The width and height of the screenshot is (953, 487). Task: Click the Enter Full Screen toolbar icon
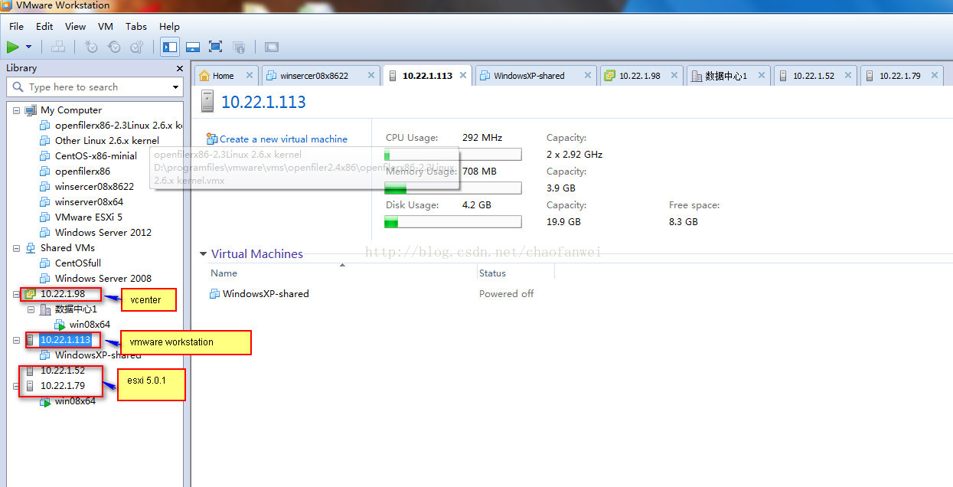point(216,47)
